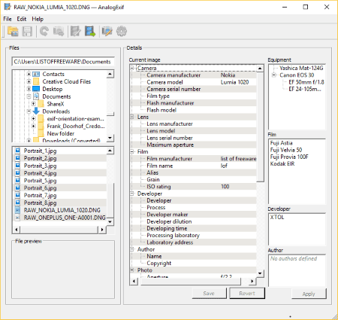Select Yashica Mat-124G in Equipment list

pyautogui.click(x=301, y=68)
